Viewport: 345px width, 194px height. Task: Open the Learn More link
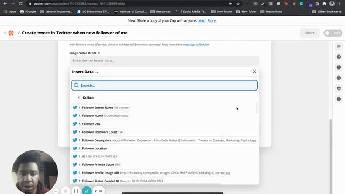(x=207, y=20)
